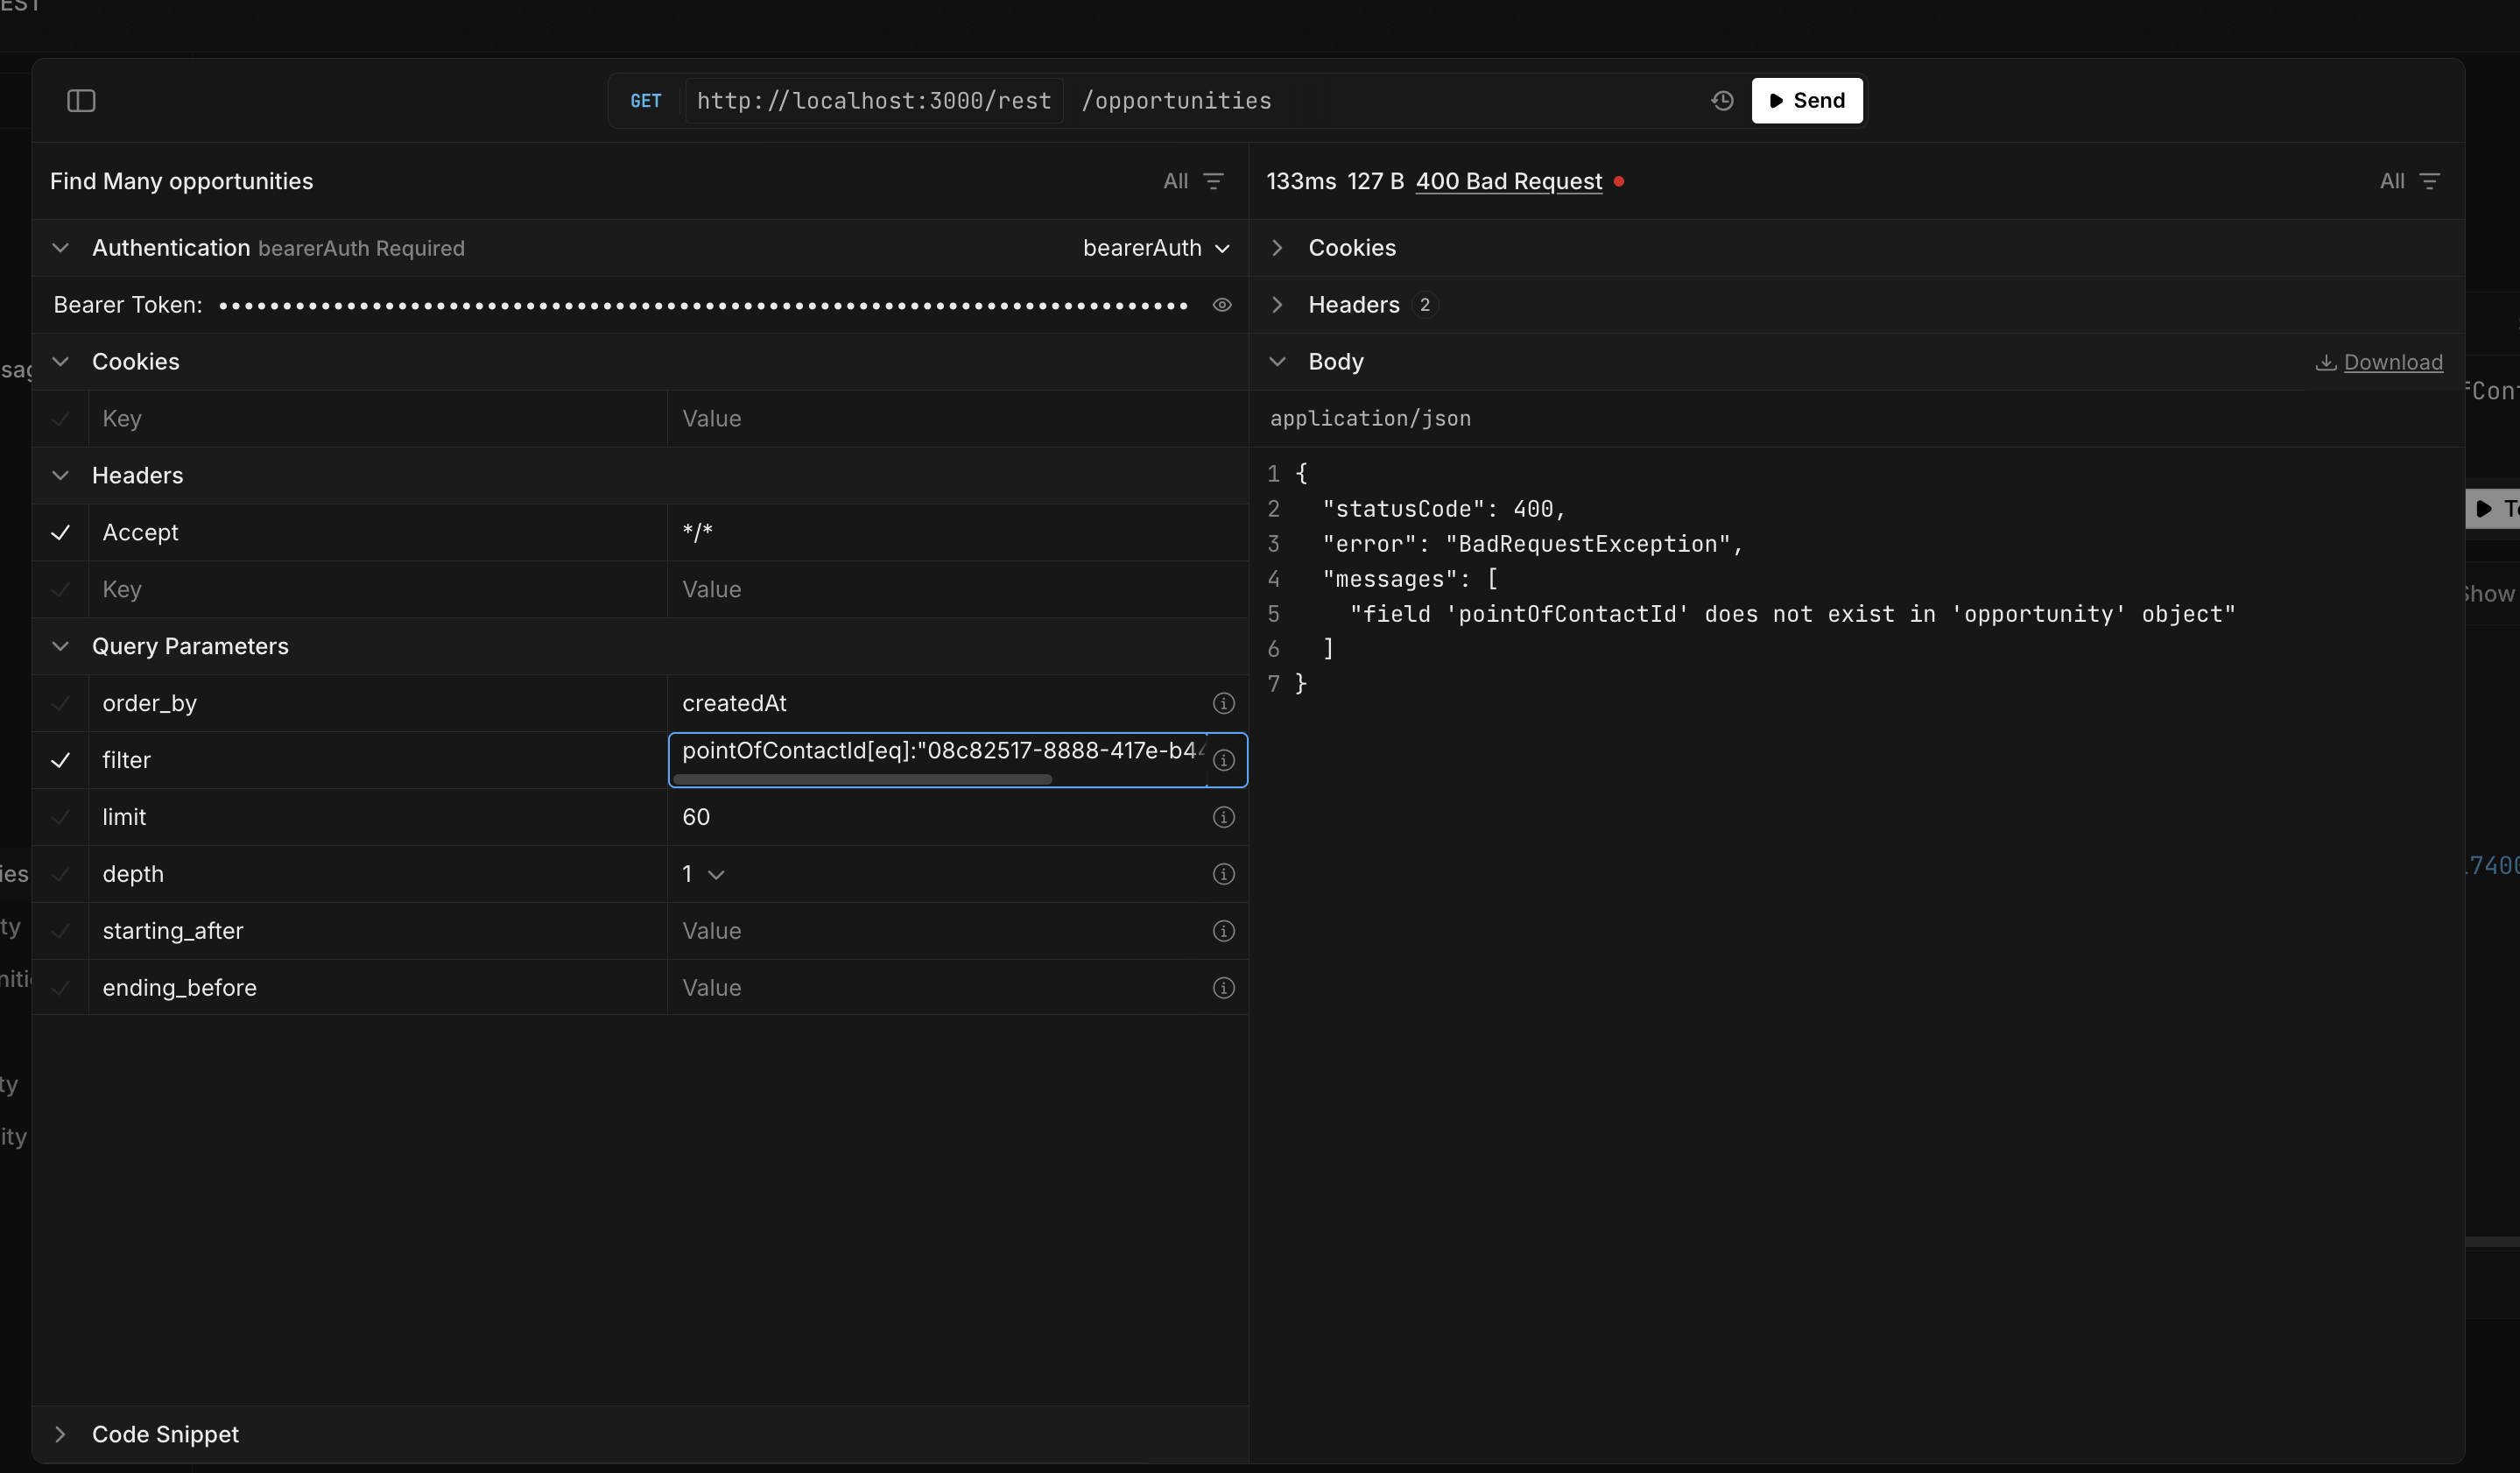Toggle the order_by parameter checkbox
2520x1473 pixels.
pos(60,704)
